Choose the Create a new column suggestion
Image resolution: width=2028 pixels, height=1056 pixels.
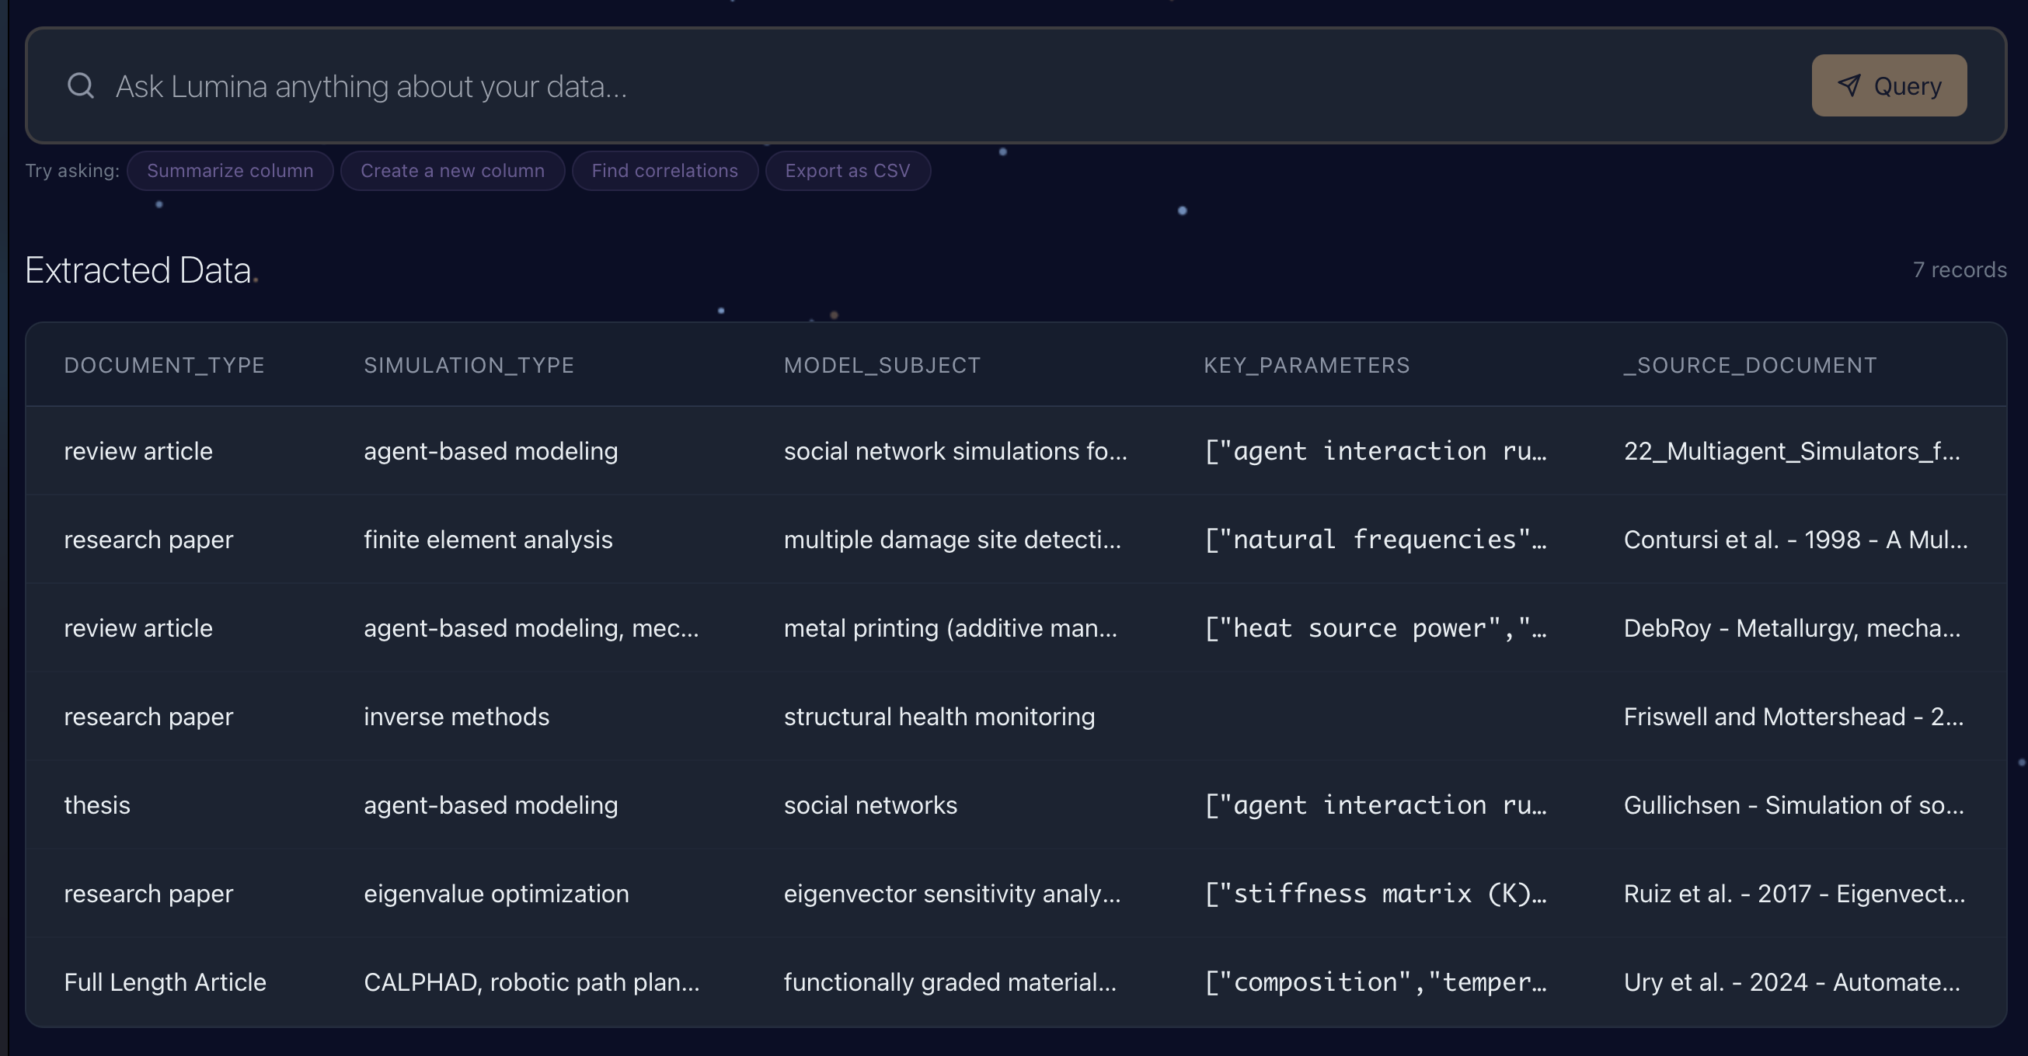click(452, 171)
